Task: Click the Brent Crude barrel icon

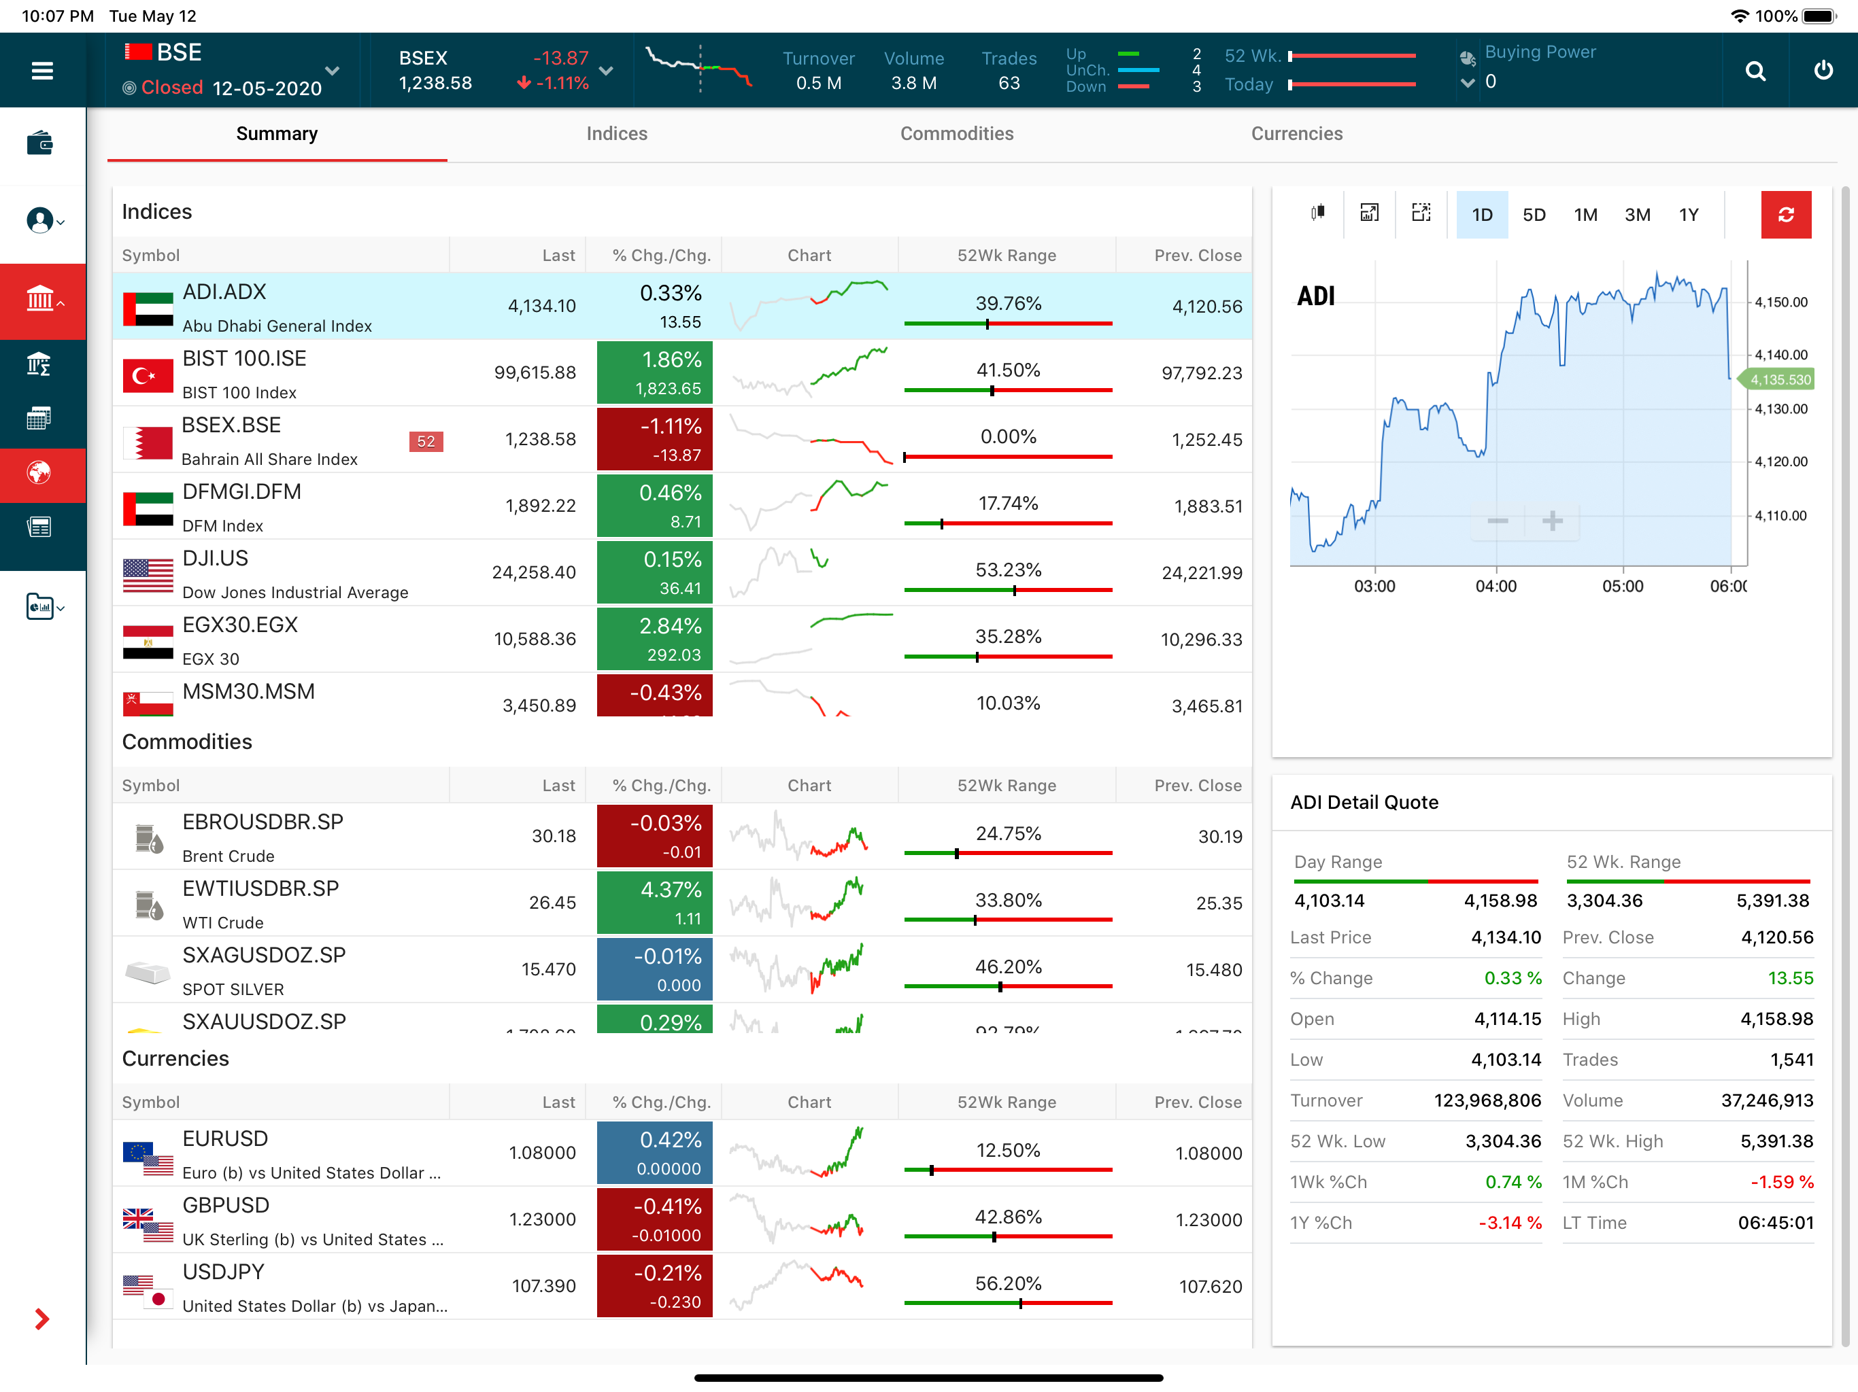Action: coord(149,838)
